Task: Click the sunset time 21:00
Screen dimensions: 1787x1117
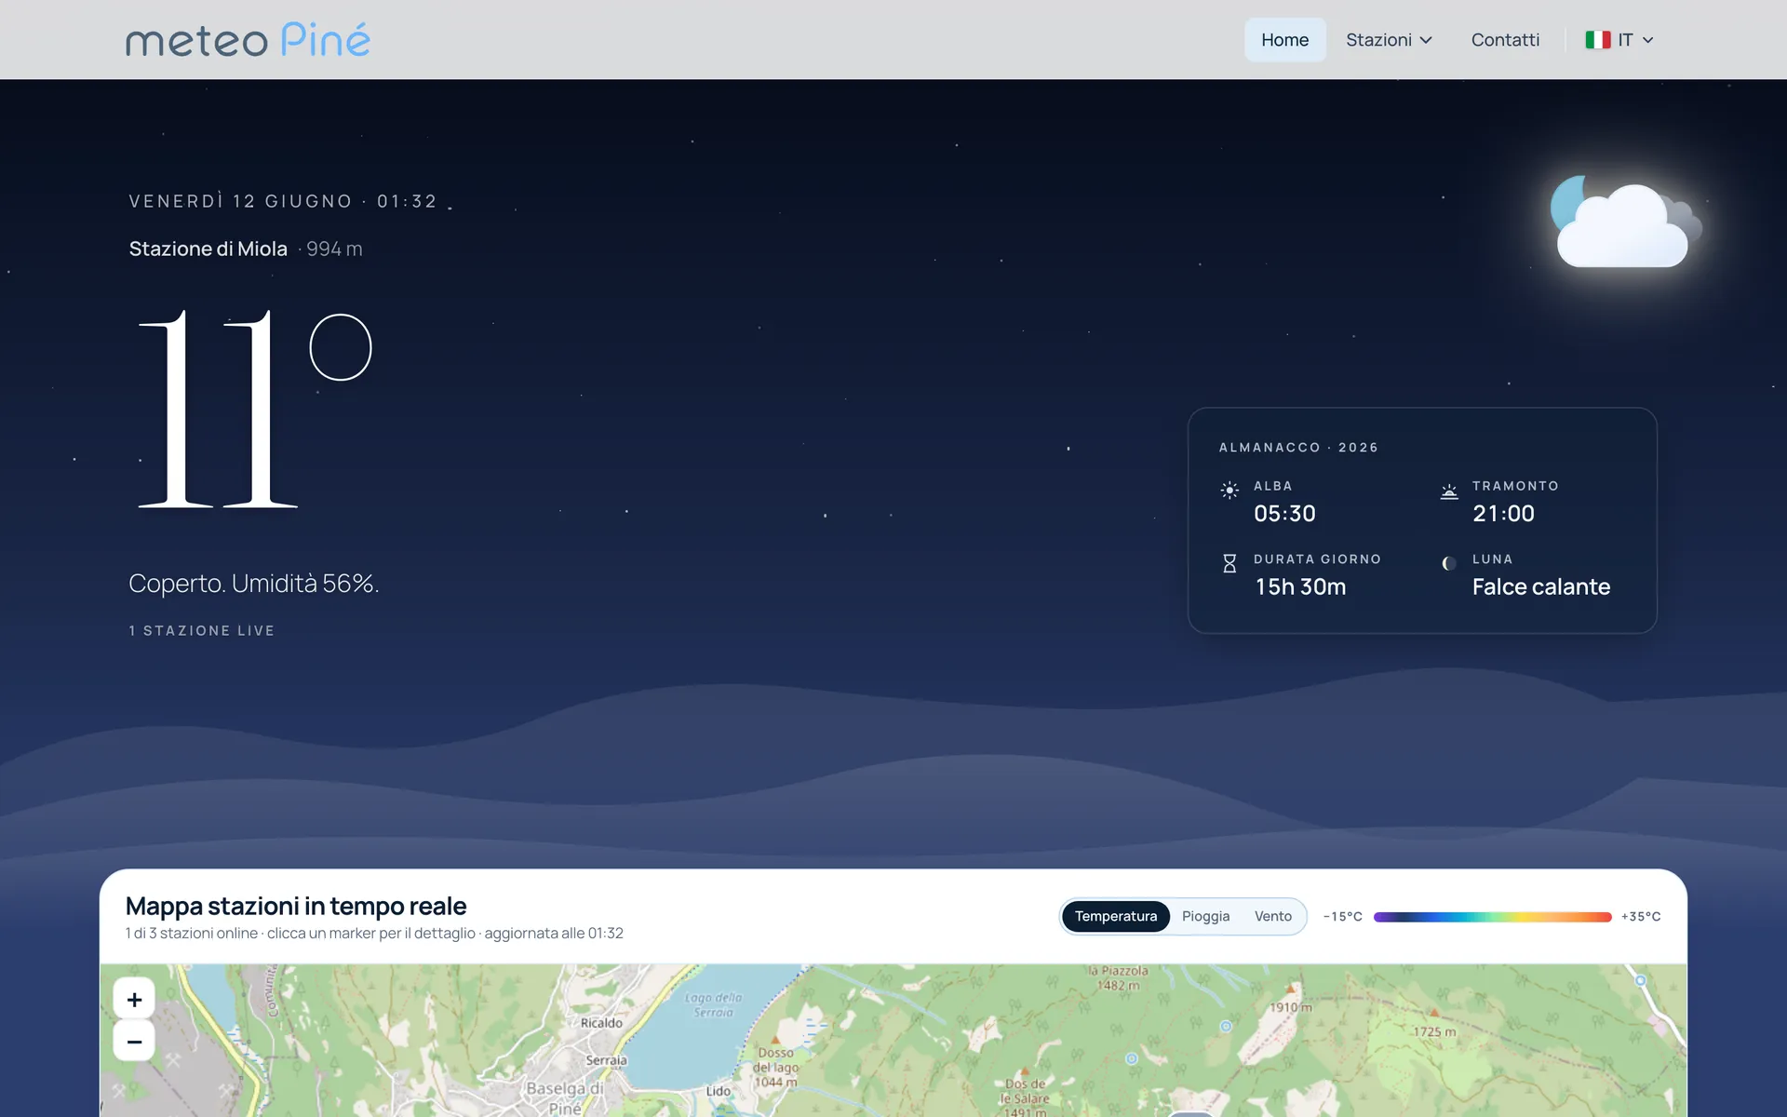Action: tap(1503, 513)
